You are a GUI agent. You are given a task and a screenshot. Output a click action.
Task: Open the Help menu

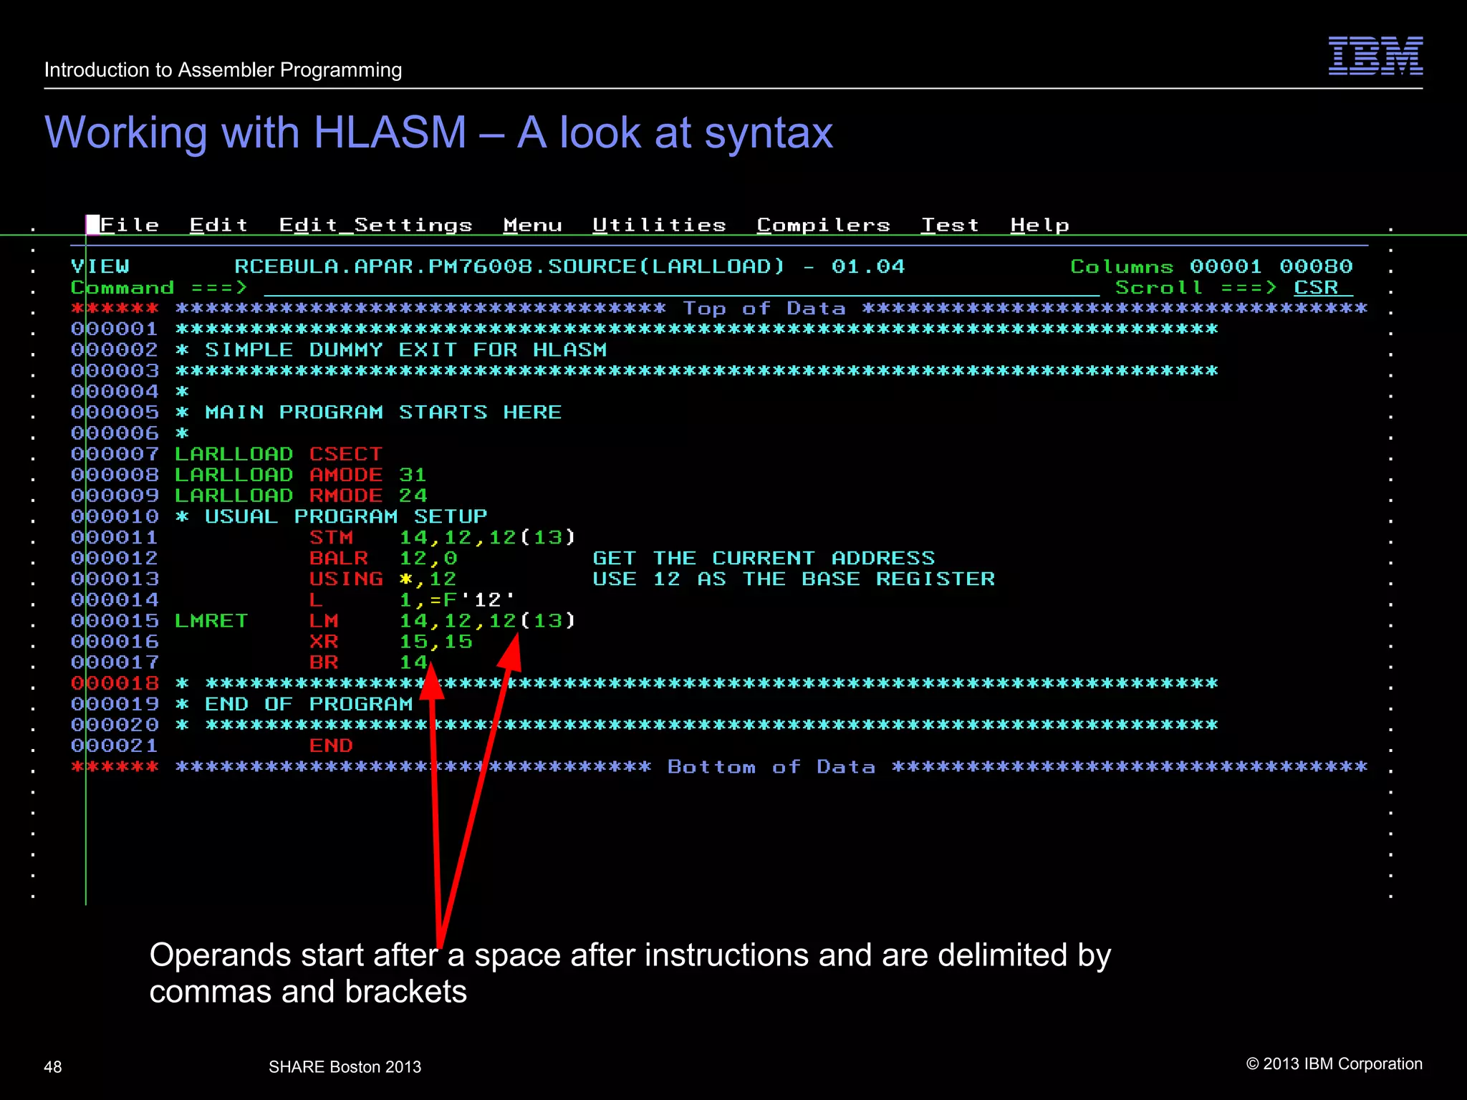[1040, 225]
